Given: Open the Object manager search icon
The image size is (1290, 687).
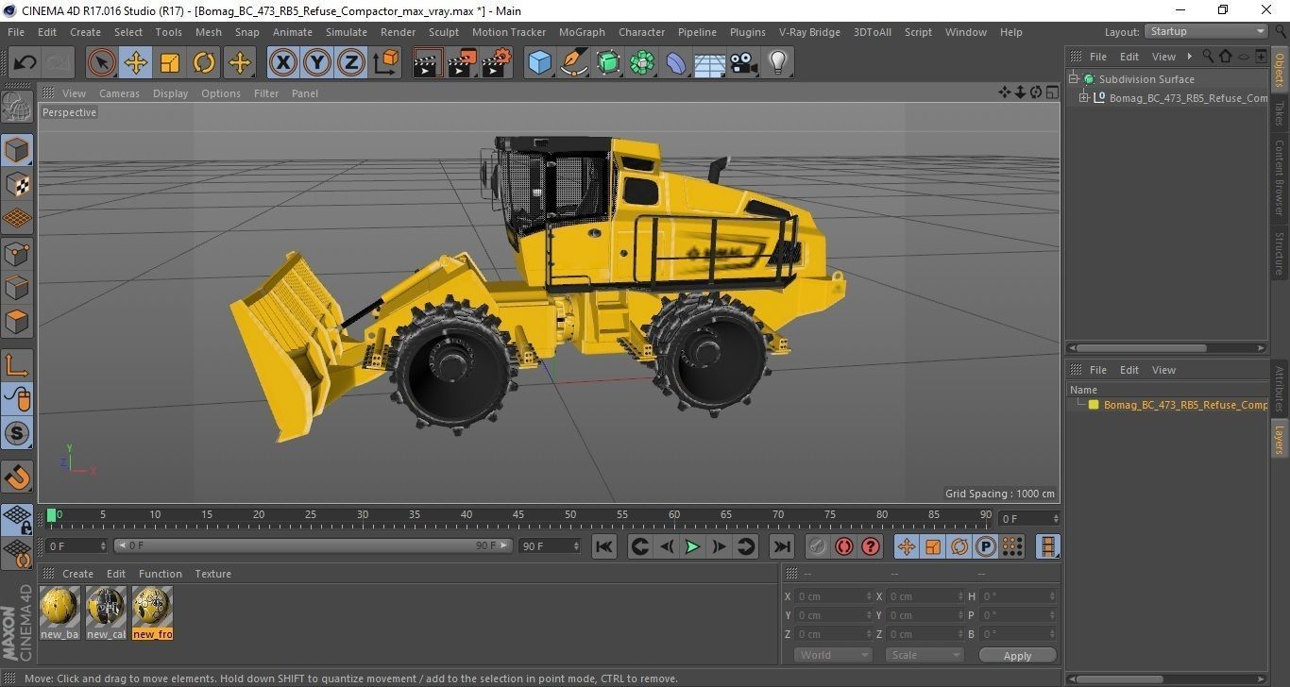Looking at the screenshot, I should 1208,57.
